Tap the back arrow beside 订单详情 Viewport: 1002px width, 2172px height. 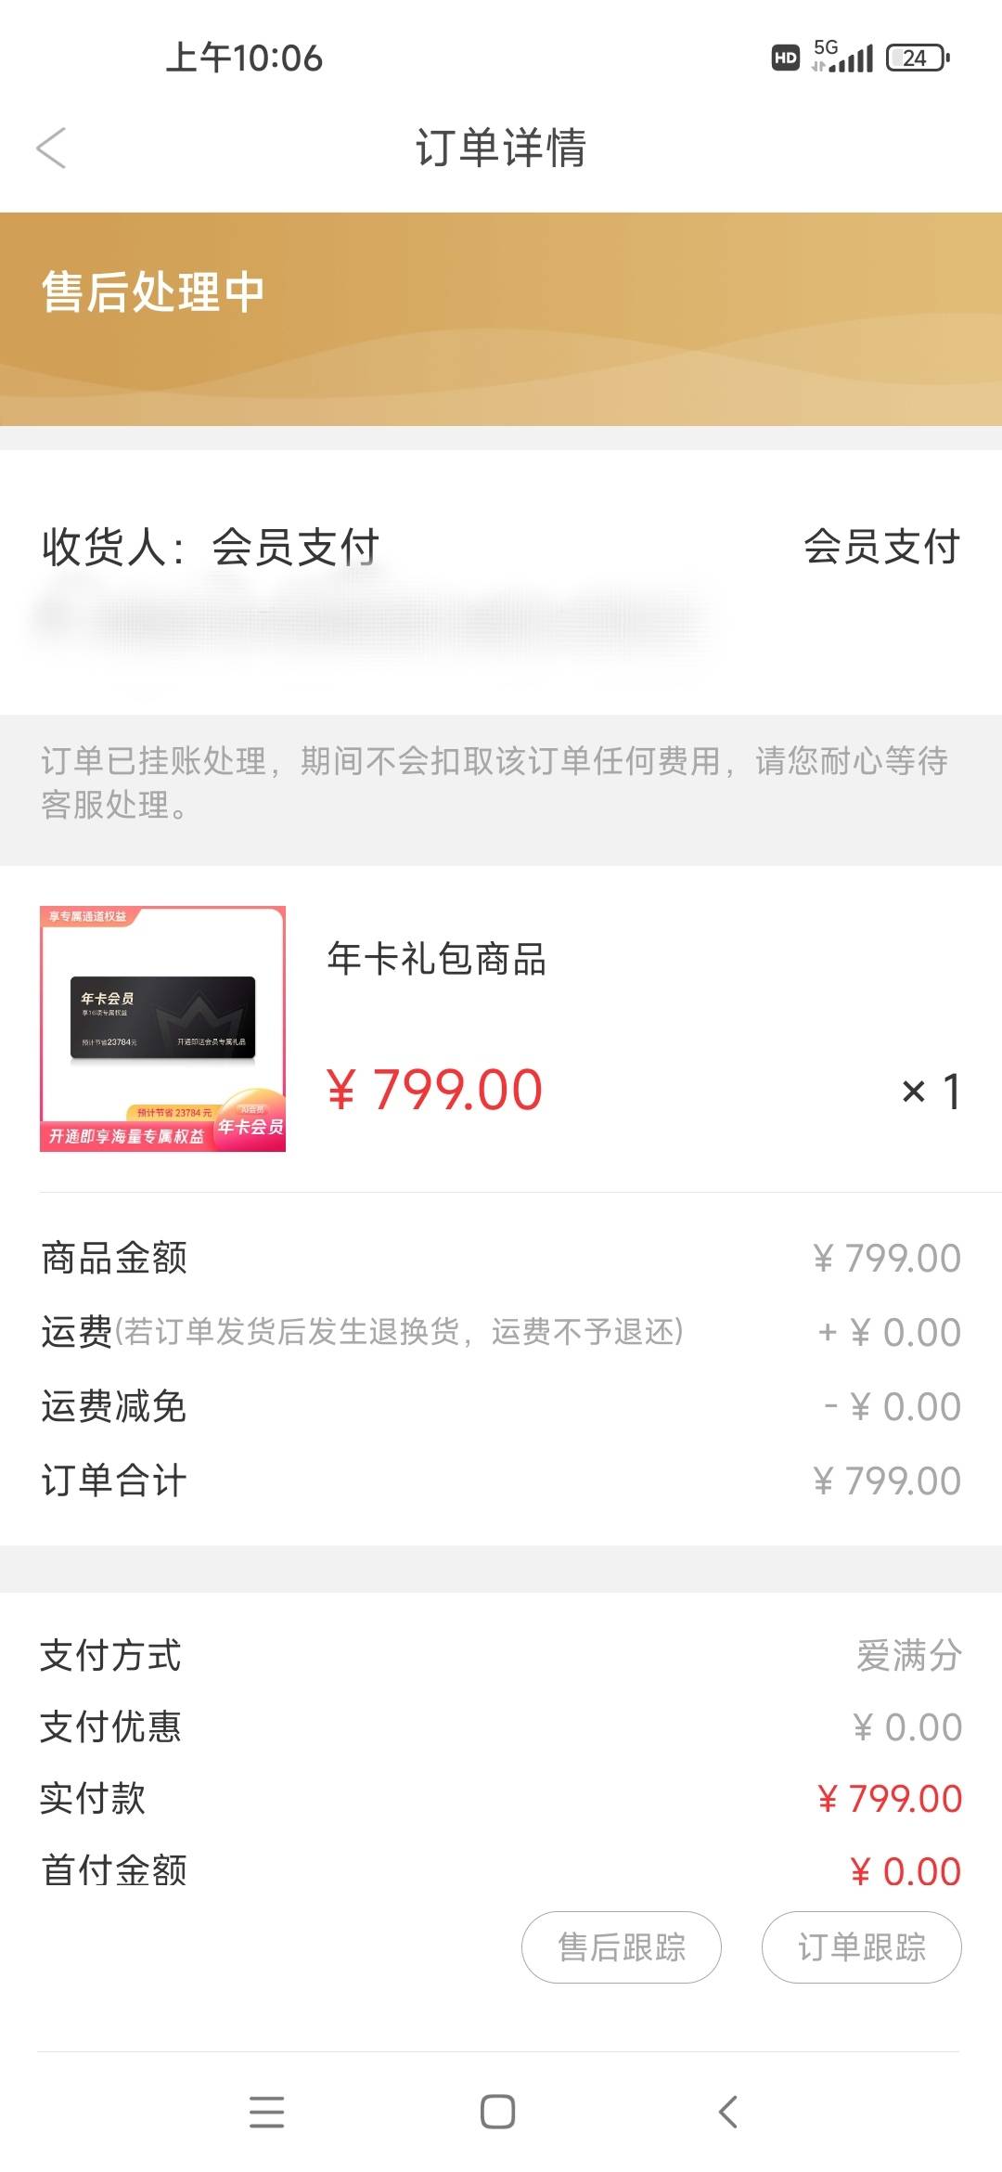(51, 149)
